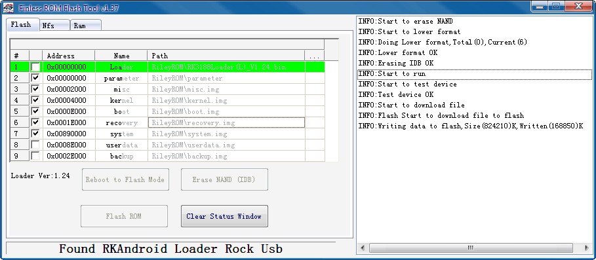Image resolution: width=596 pixels, height=260 pixels.
Task: Select the 'INFO:Lower format OK' log line
Action: (475, 53)
